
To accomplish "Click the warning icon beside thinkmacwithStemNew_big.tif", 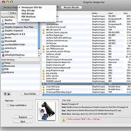I will (x=44, y=92).
